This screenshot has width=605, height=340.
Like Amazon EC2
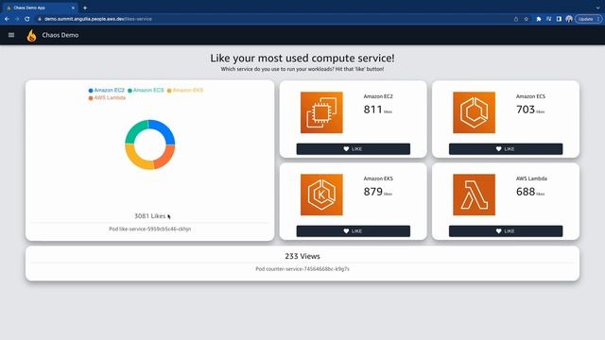coord(353,149)
